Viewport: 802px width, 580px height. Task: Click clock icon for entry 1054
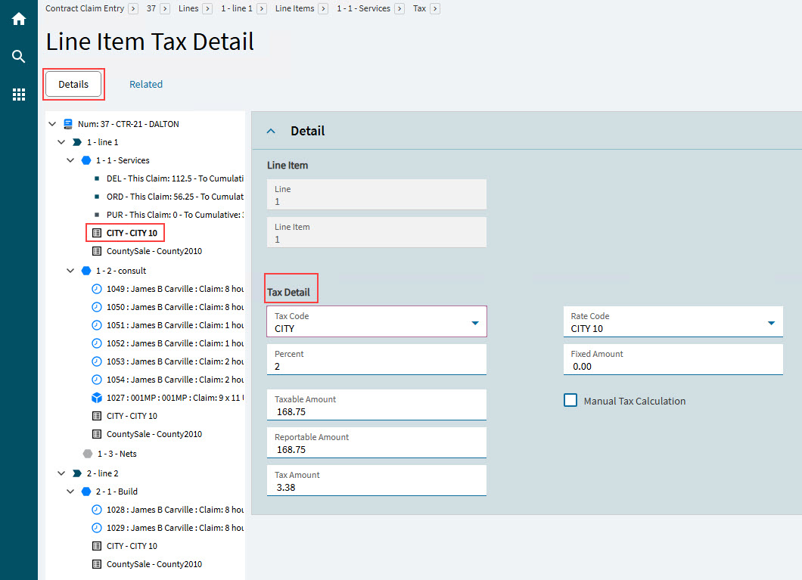(x=97, y=380)
